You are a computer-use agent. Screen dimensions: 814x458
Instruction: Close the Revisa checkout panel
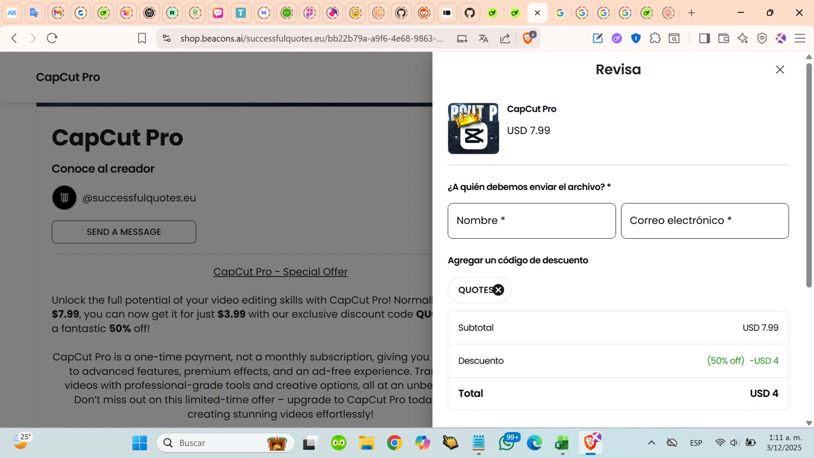[x=780, y=69]
